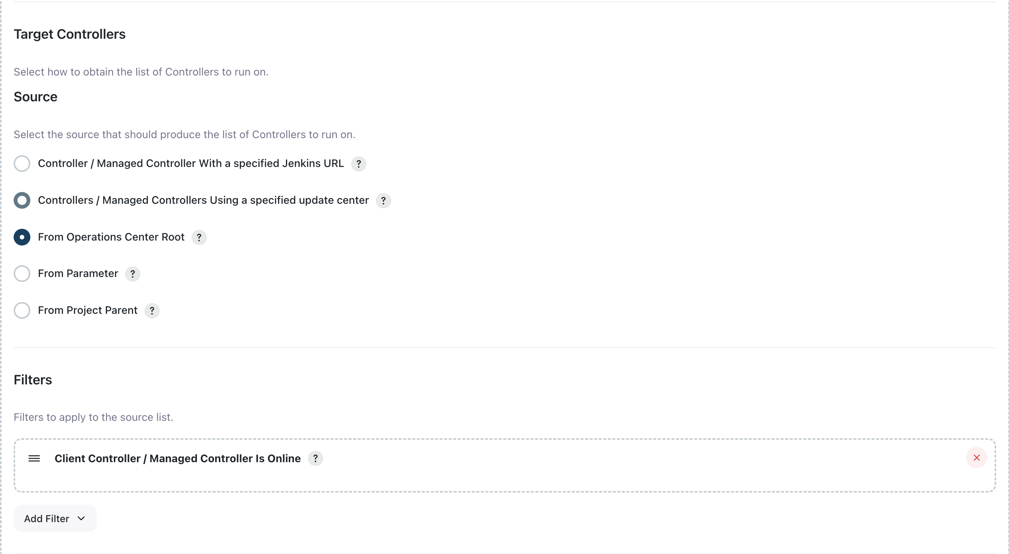The height and width of the screenshot is (554, 1009).
Task: Click the help icon next to update center option
Action: point(383,200)
